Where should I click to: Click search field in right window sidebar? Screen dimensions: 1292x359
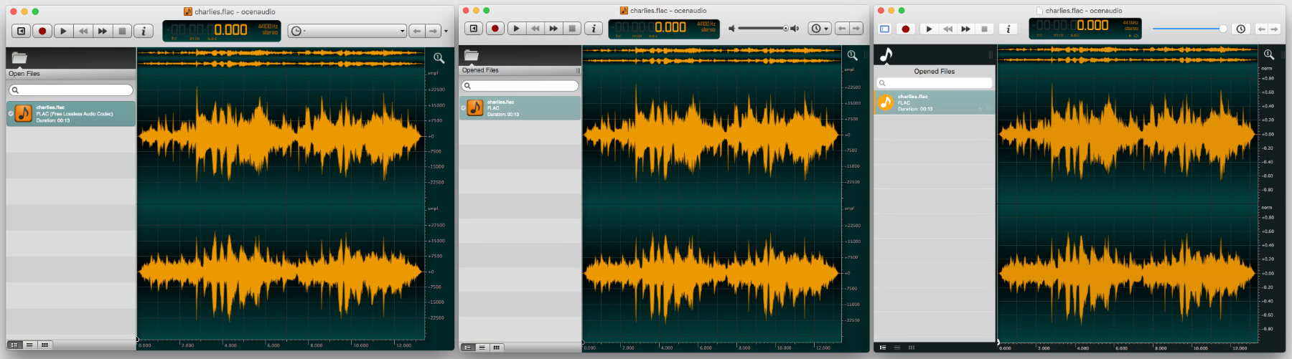pos(935,83)
